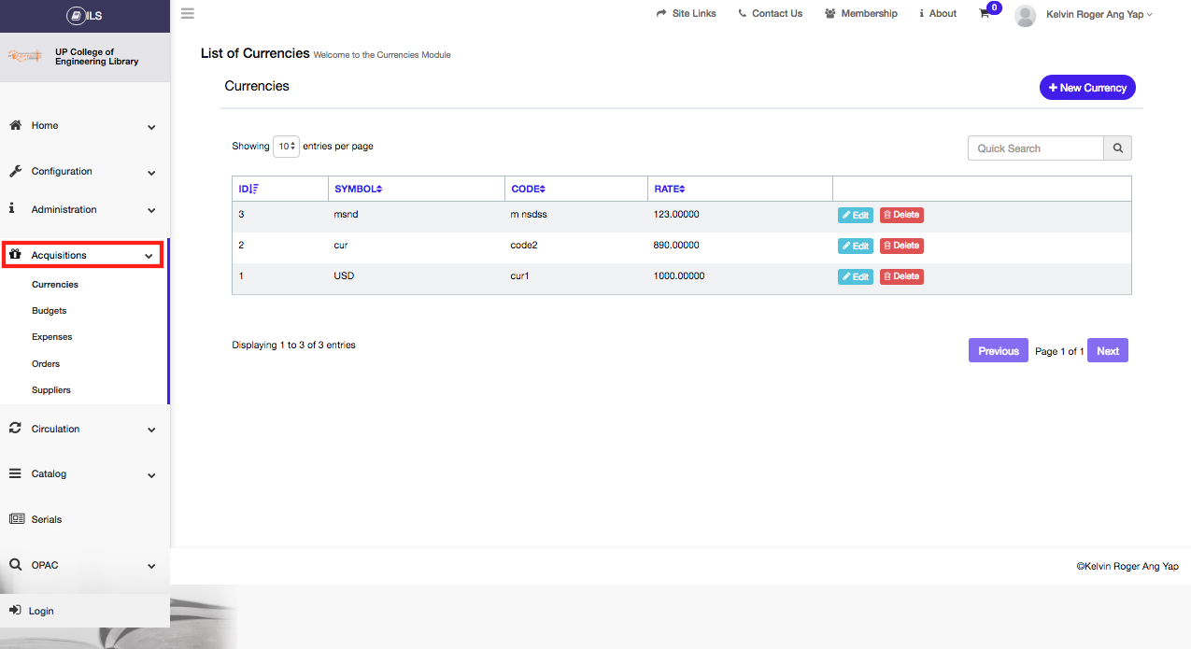
Task: Click the Serials newspaper icon
Action: pyautogui.click(x=16, y=519)
